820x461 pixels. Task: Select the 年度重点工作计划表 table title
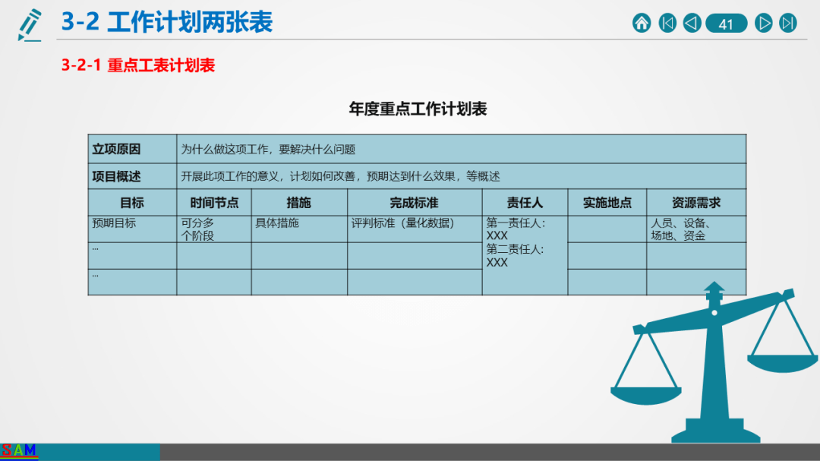418,109
